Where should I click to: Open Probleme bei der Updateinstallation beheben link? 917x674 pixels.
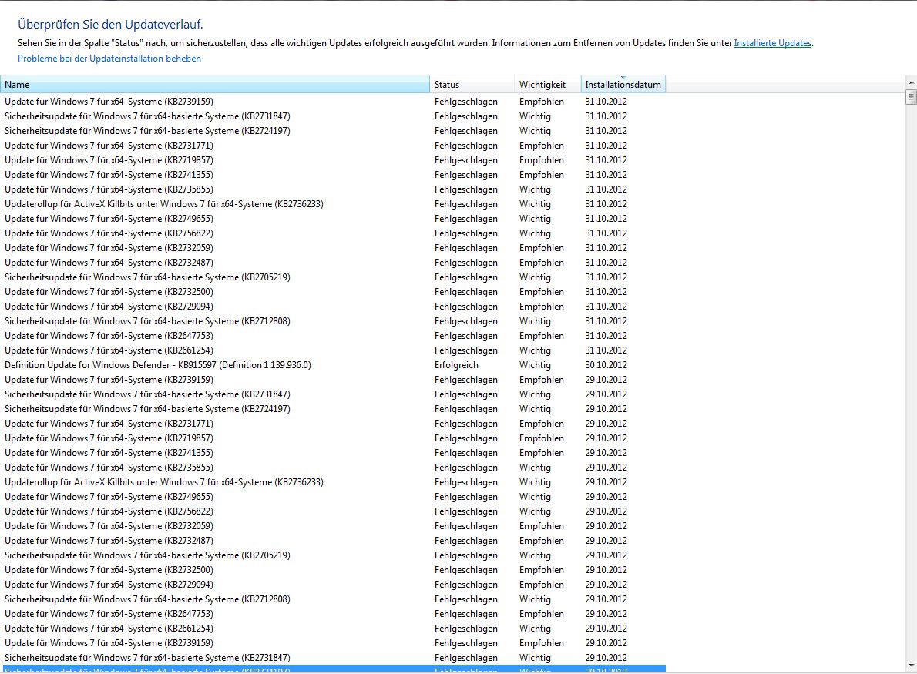[109, 59]
